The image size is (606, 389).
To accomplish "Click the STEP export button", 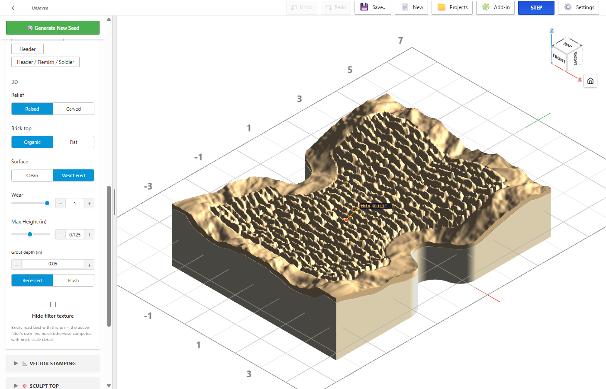I will (536, 8).
